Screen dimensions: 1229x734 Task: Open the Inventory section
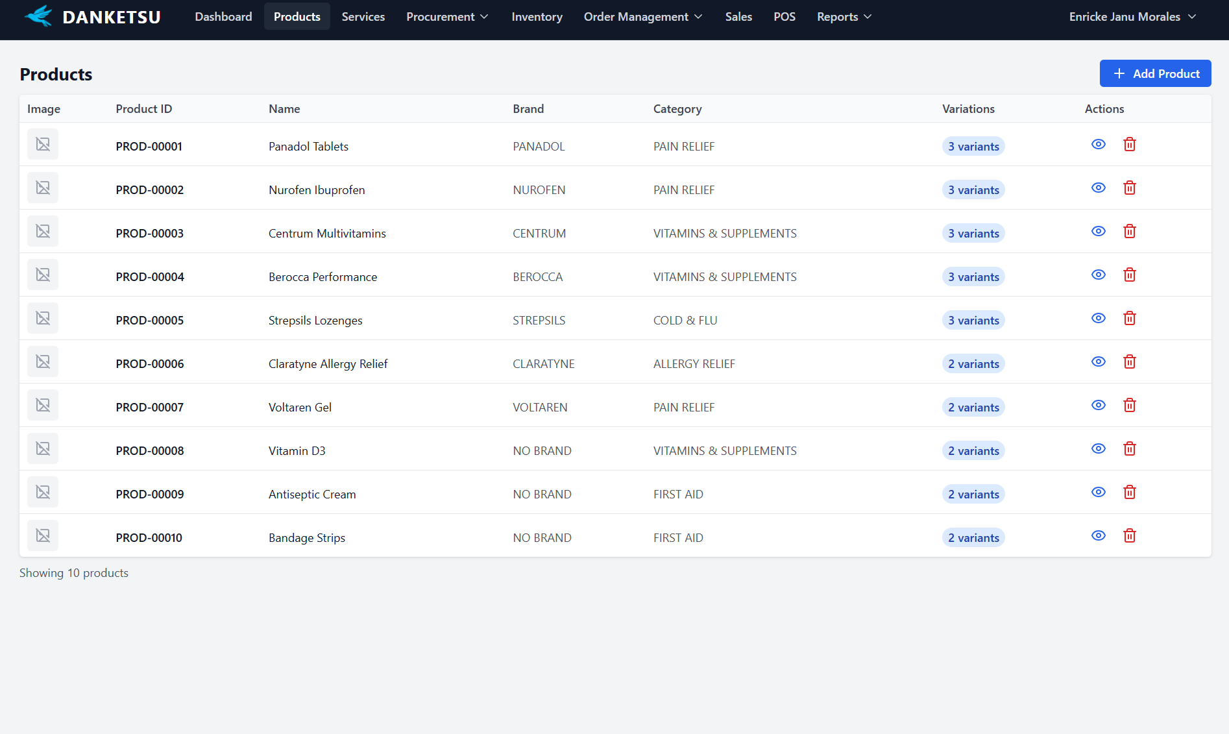[537, 17]
